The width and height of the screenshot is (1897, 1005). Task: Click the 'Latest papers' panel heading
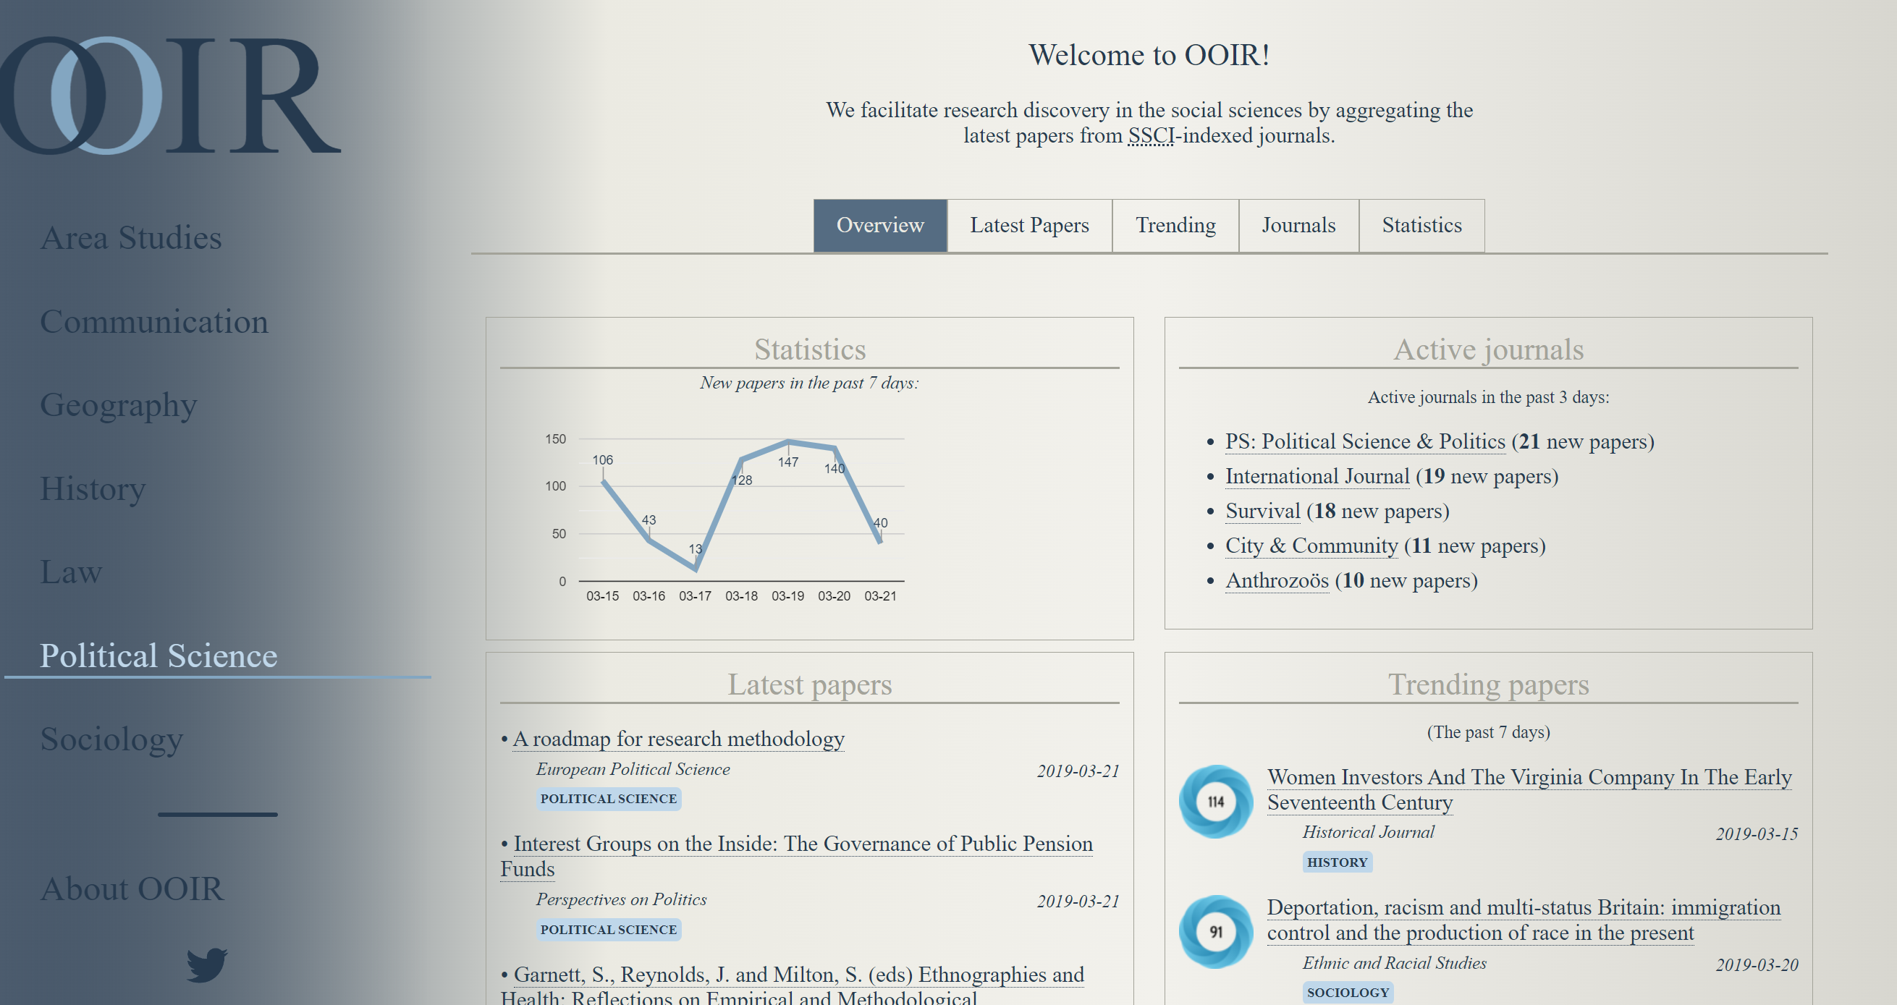810,684
